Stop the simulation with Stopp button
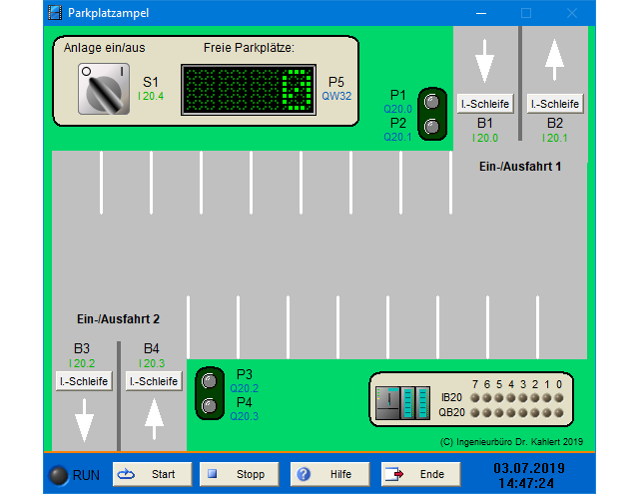The height and width of the screenshot is (494, 643). point(239,474)
